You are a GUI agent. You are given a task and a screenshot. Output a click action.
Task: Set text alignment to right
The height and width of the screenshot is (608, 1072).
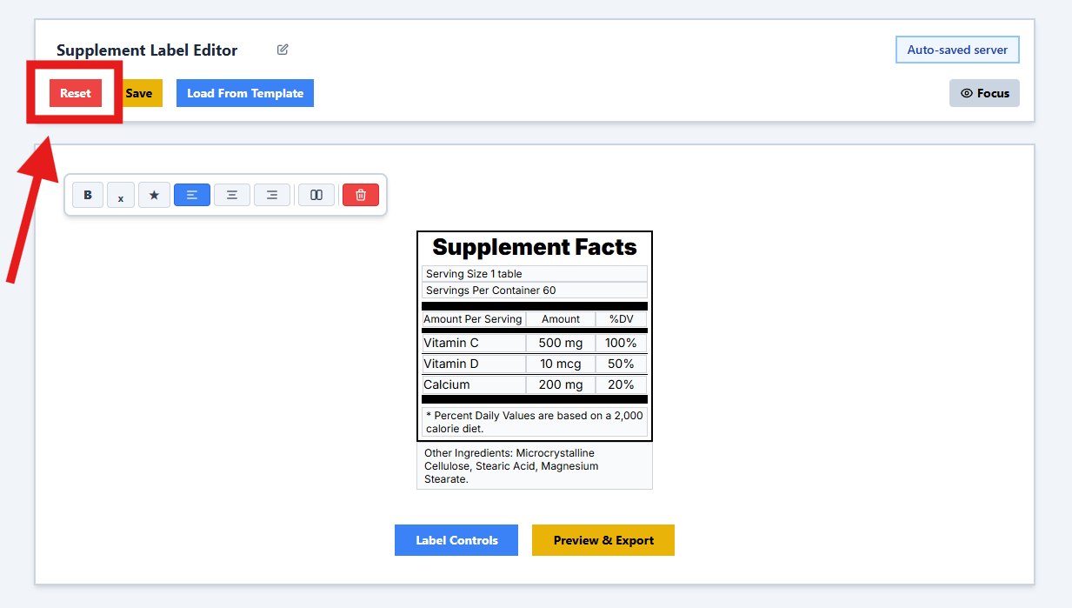[x=272, y=195]
